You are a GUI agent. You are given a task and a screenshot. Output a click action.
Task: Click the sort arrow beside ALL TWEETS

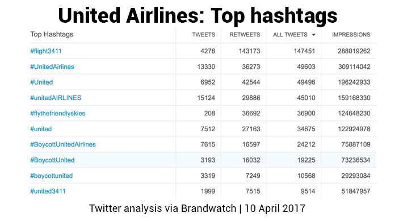[x=314, y=35]
